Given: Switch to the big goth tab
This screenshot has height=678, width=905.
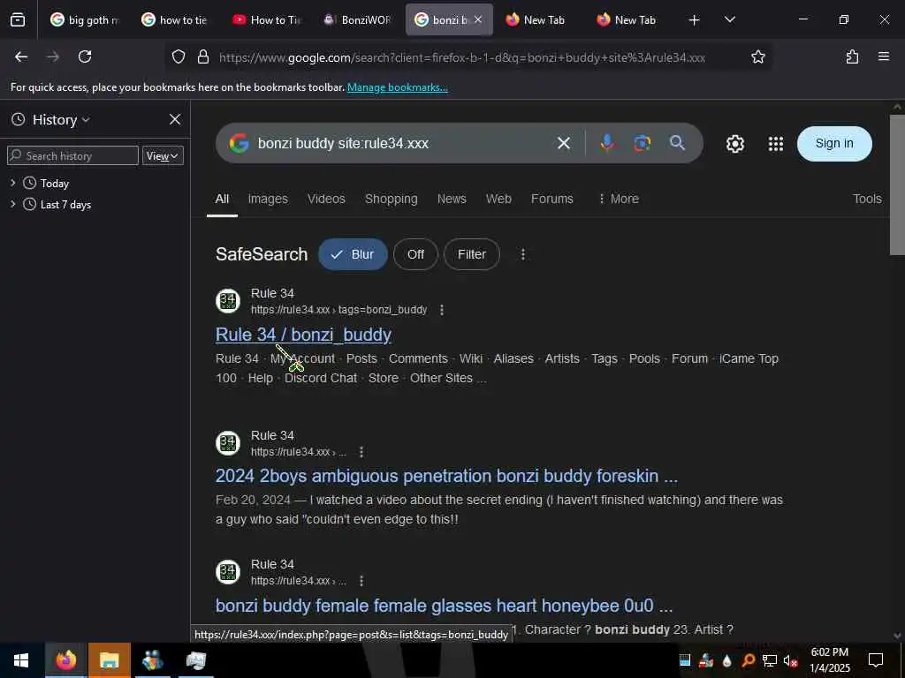Looking at the screenshot, I should [86, 20].
